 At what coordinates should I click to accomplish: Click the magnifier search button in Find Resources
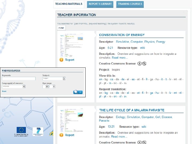78,92
